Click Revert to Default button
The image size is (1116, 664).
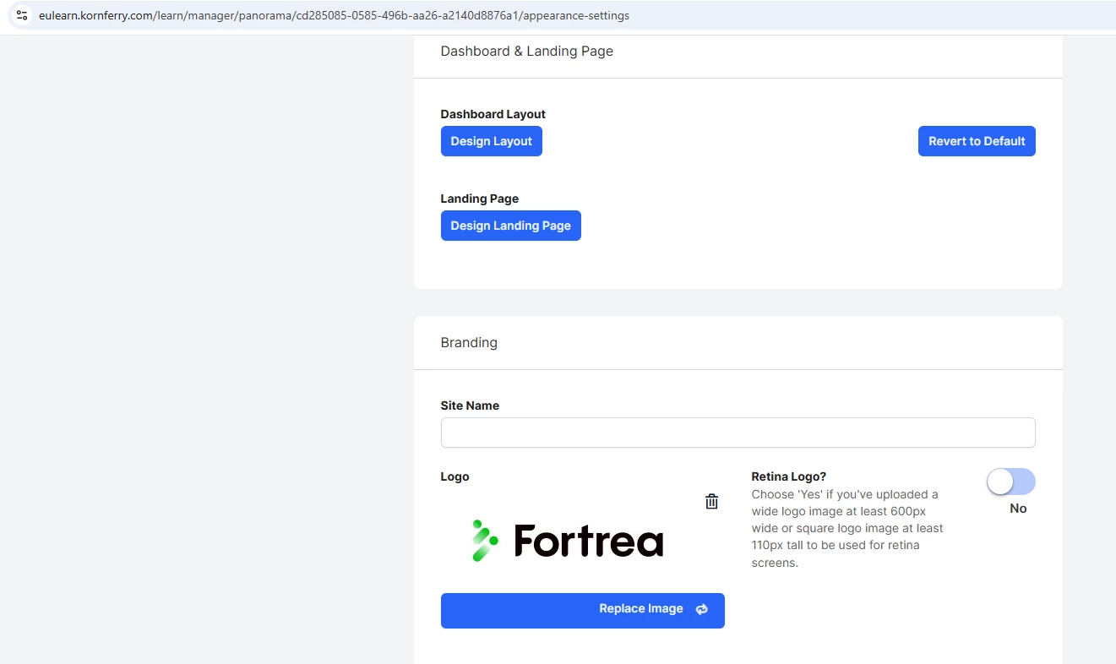977,141
